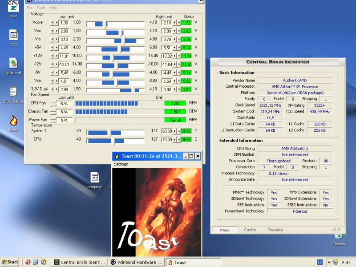Click the Process Technology value 0.13 micron

[x=279, y=173]
